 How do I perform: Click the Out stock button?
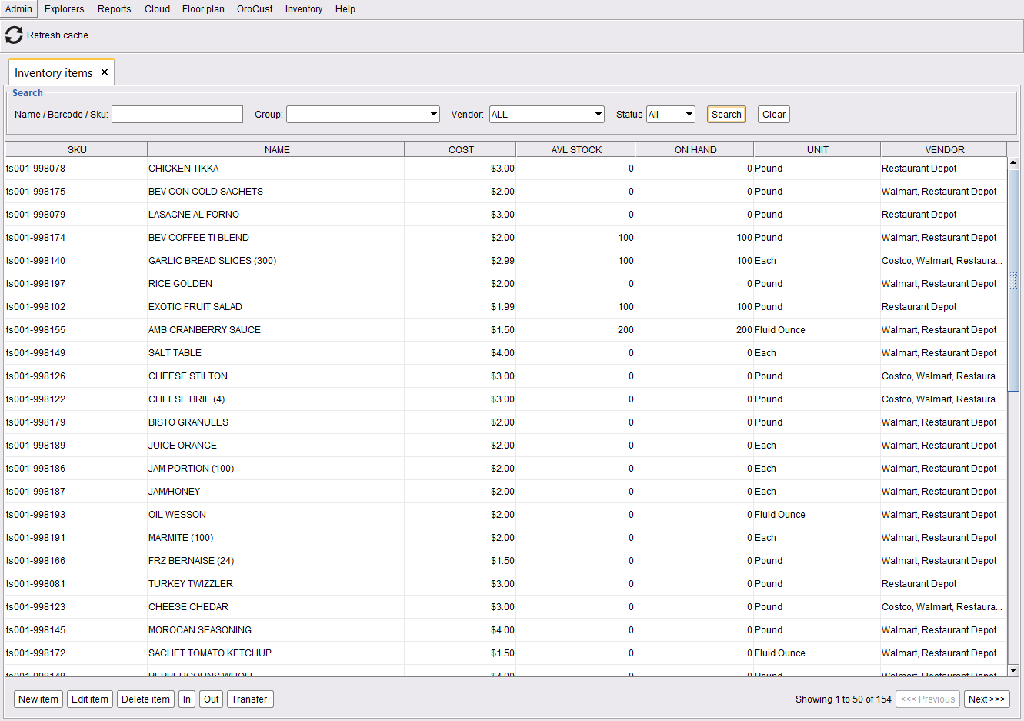212,699
